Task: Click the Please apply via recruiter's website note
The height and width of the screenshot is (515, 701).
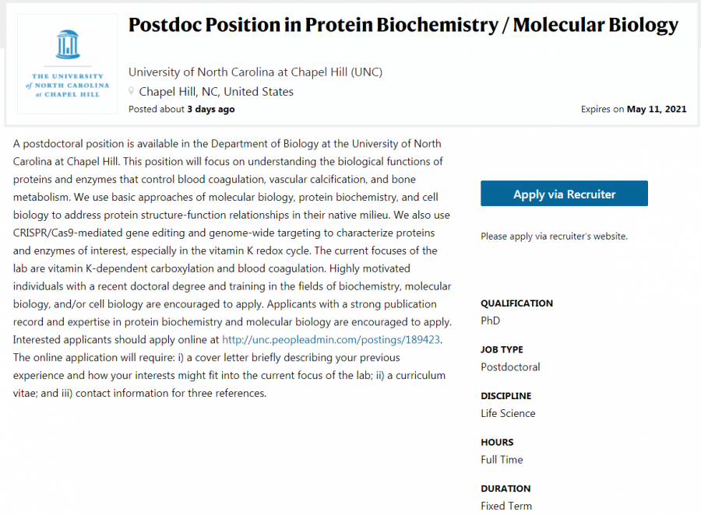Action: pyautogui.click(x=554, y=236)
